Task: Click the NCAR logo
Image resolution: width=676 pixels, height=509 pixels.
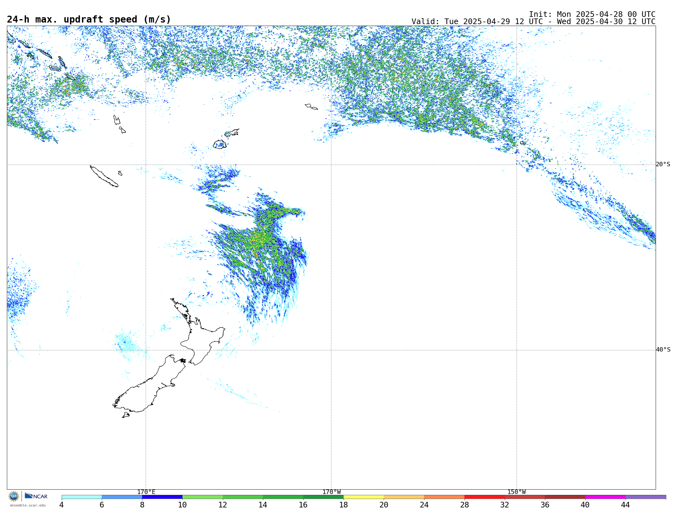Action: pos(36,496)
